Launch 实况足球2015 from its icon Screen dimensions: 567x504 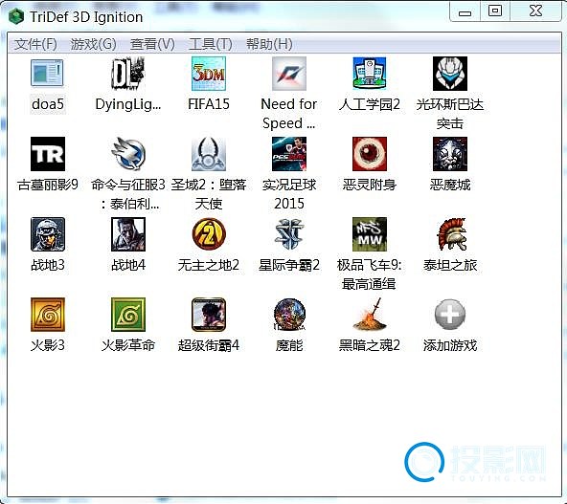tap(289, 154)
